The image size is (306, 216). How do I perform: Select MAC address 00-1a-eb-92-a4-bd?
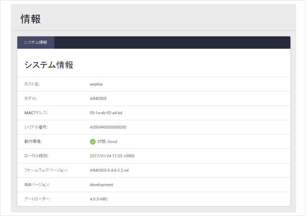pos(106,113)
